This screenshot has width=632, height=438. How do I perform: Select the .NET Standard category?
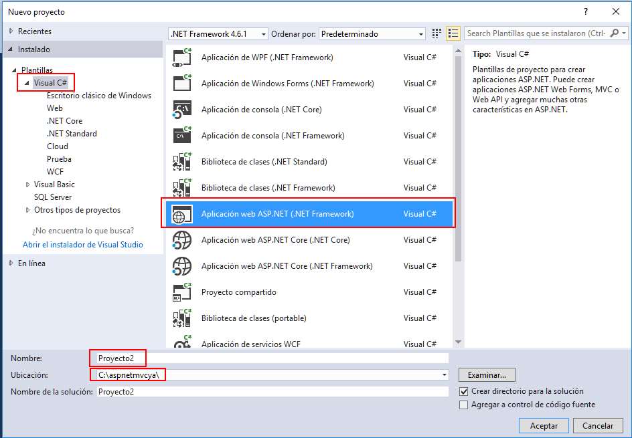pyautogui.click(x=72, y=134)
